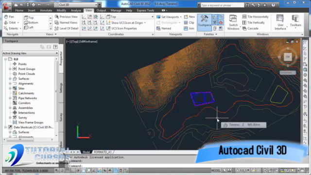311x175 pixels.
Task: Save the drawing via toolbar icon
Action: coord(27,4)
